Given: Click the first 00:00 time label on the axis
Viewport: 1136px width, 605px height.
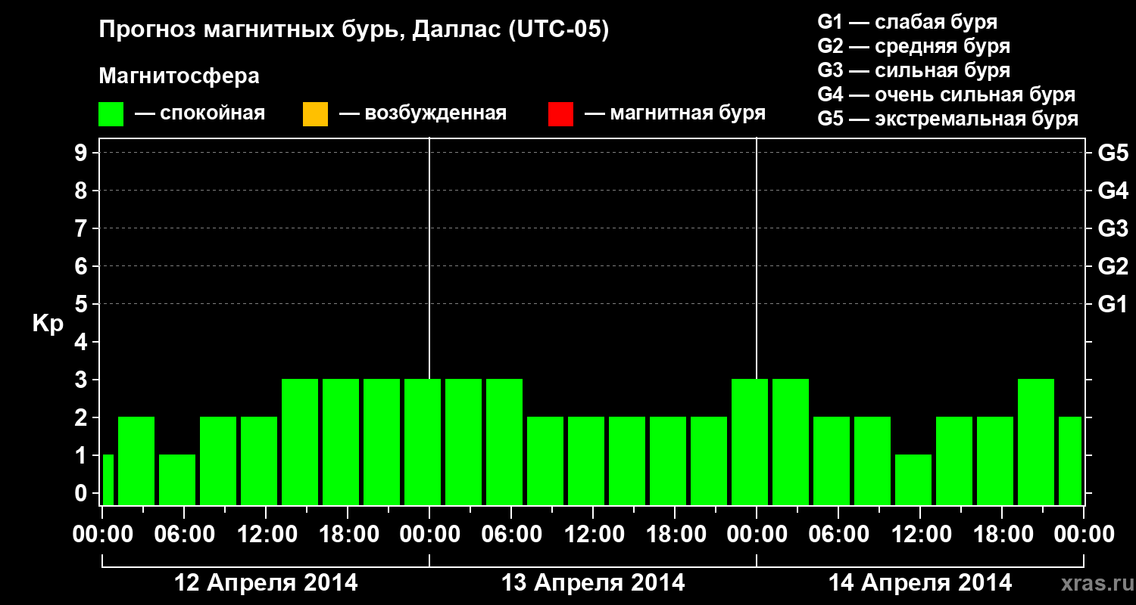Looking at the screenshot, I should click(103, 535).
